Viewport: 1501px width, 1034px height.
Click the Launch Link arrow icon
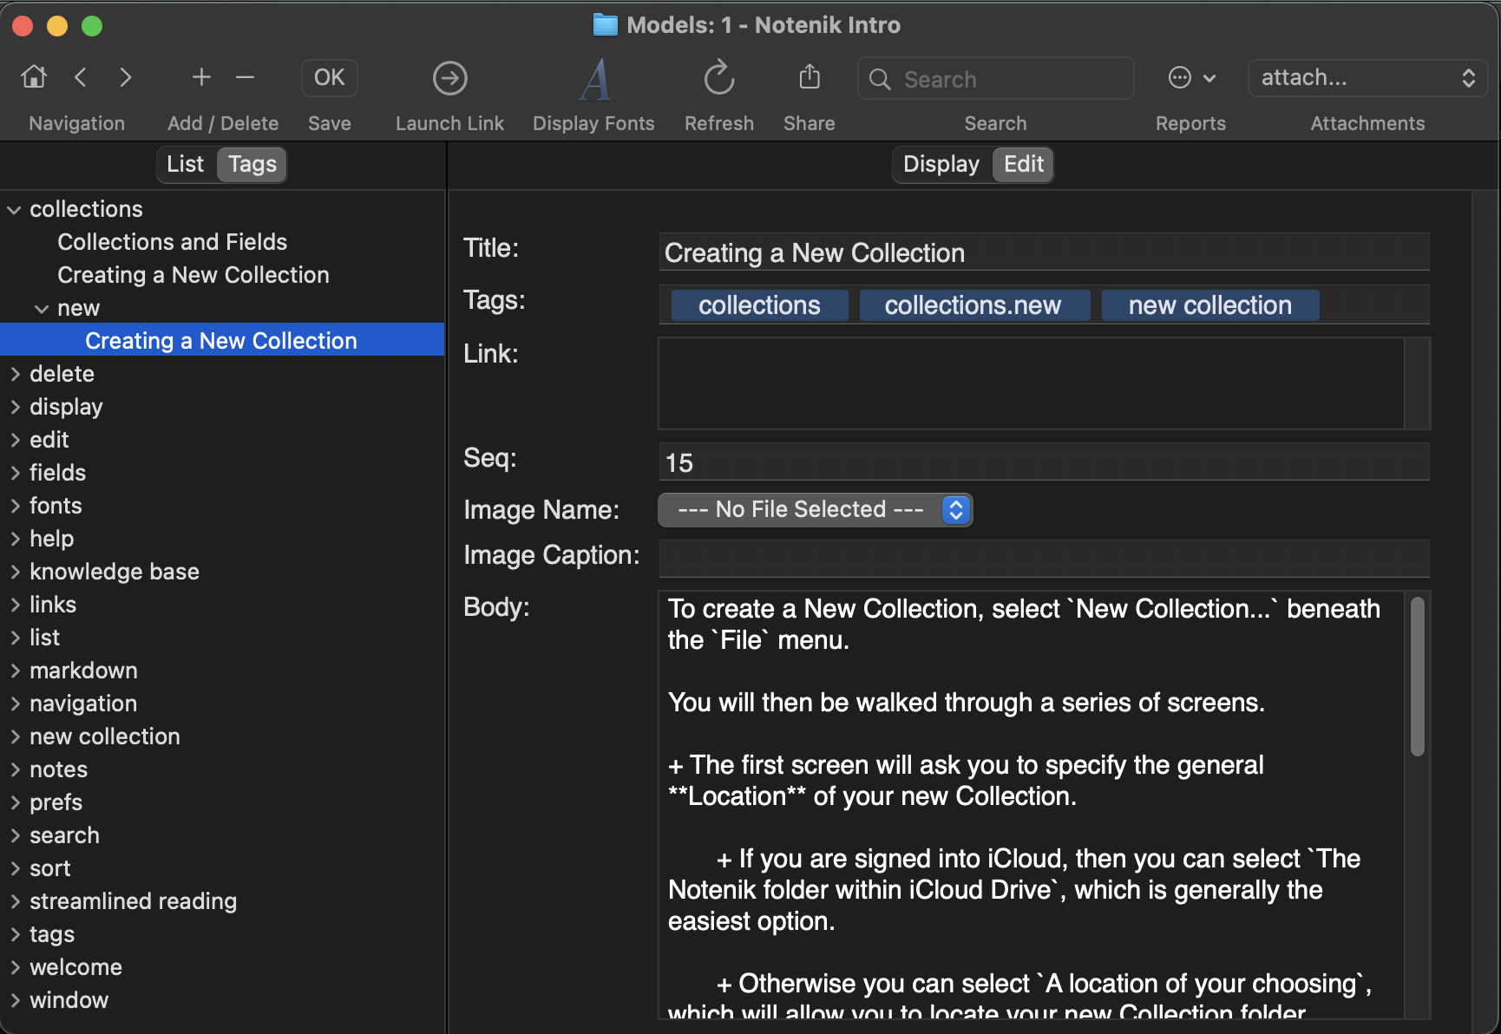[449, 78]
